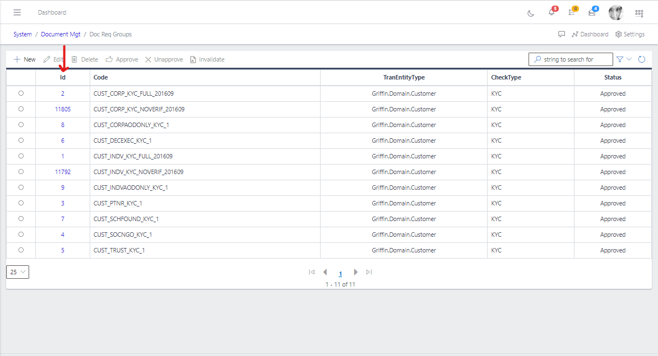
Task: Click Unapprove in the toolbar
Action: point(164,59)
